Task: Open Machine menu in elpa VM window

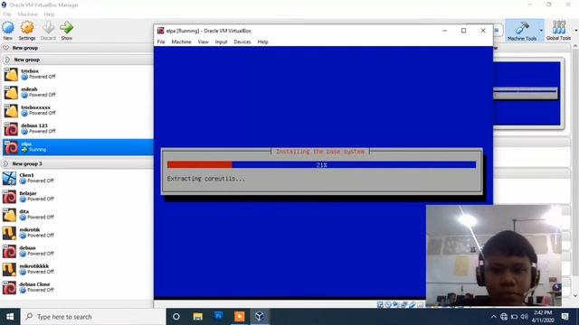Action: pos(181,42)
